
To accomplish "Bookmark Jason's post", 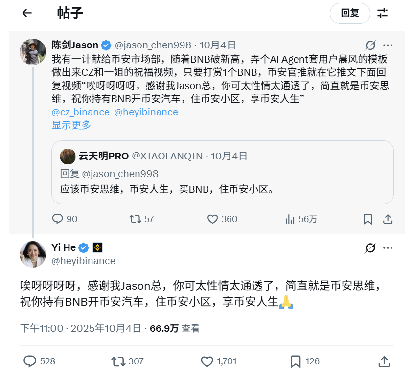I will pyautogui.click(x=368, y=219).
